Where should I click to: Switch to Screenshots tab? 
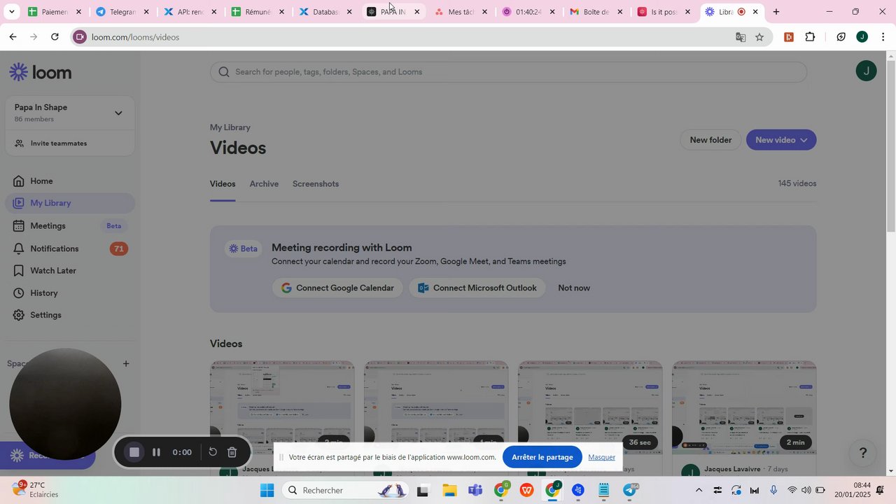[x=316, y=184]
